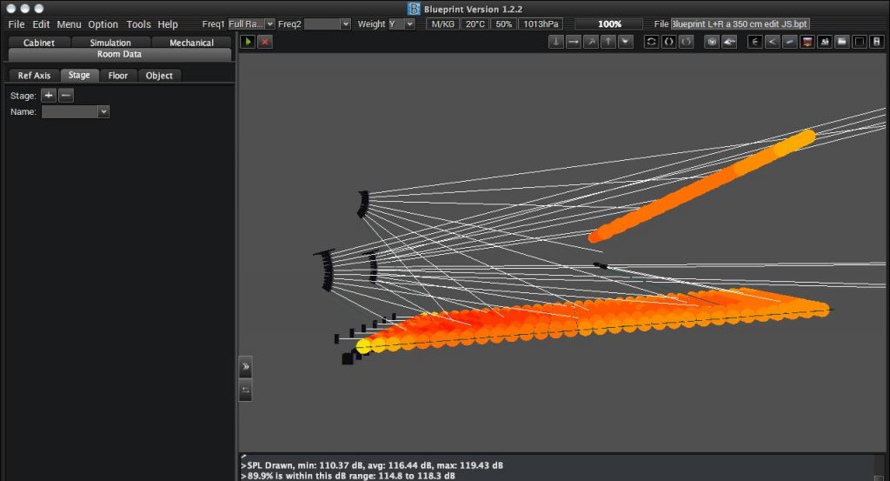Select the down arrow view icon
The image size is (890, 481).
(556, 42)
